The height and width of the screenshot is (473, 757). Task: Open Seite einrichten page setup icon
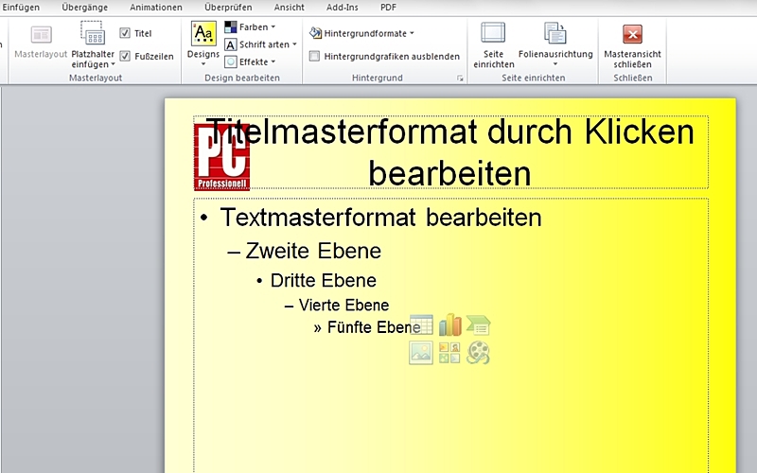click(493, 33)
